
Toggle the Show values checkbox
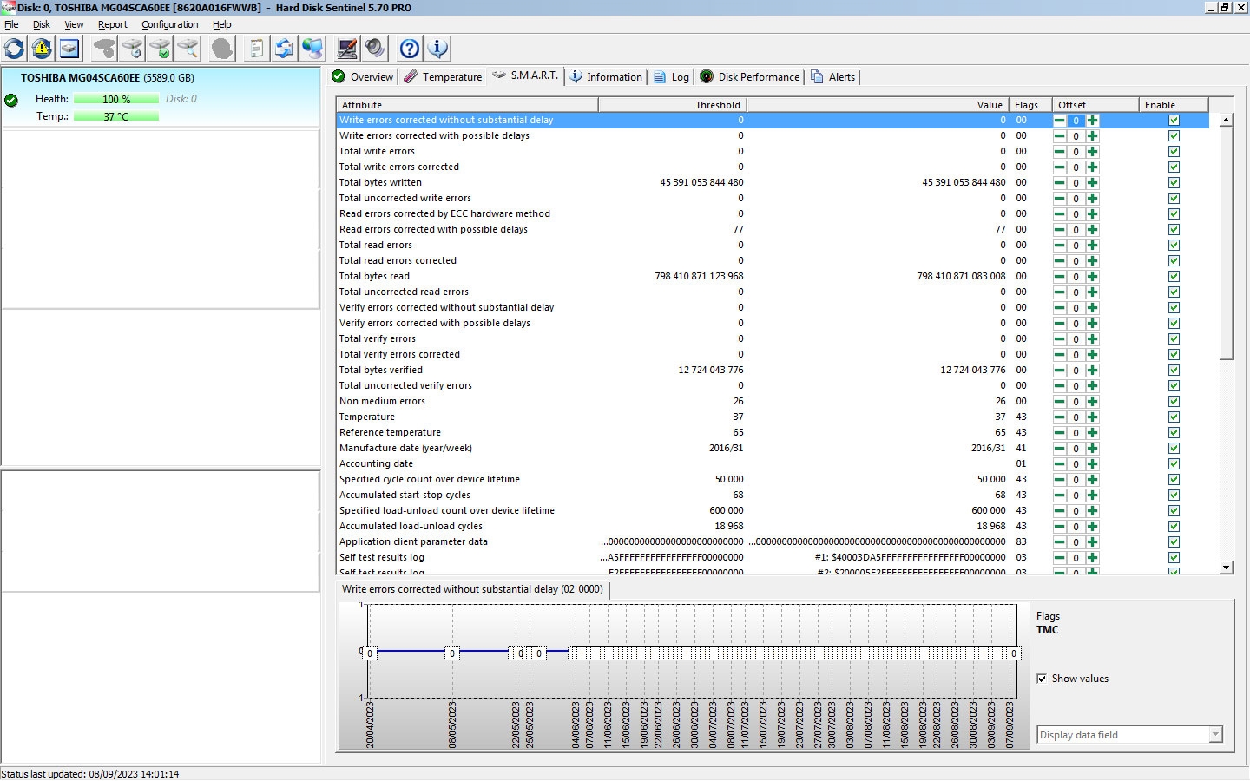1042,679
